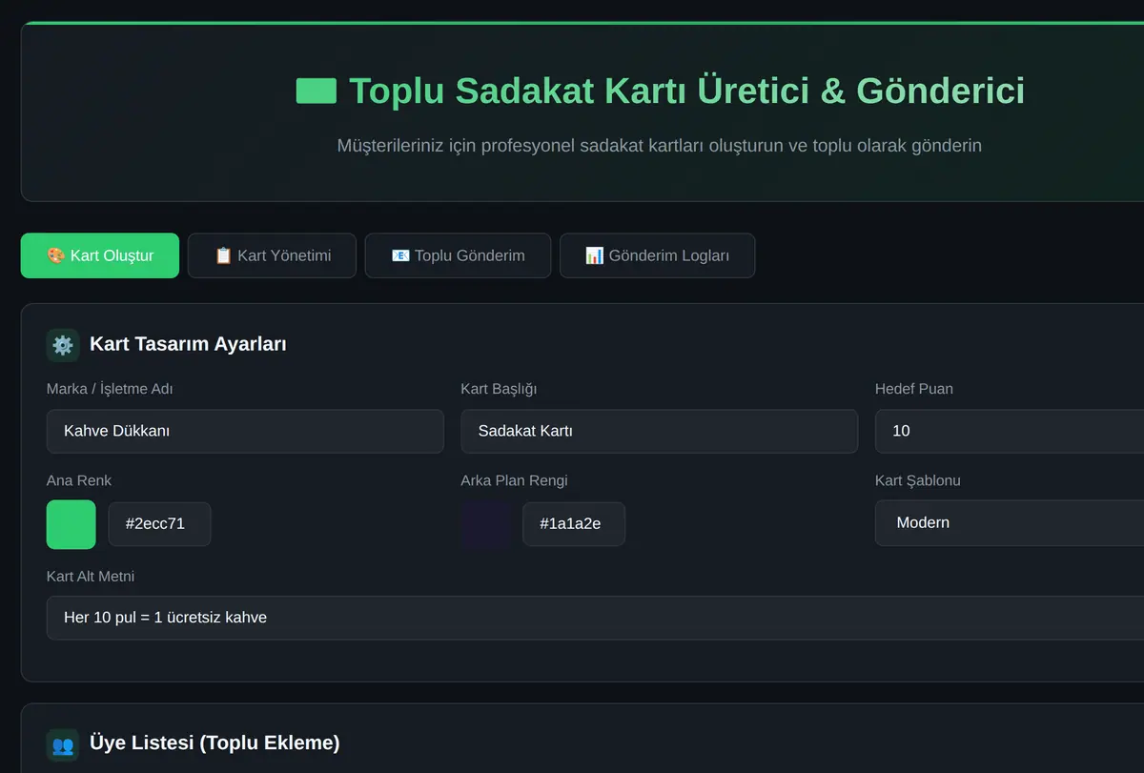Switch to the Kart Yönetimi tab
Image resolution: width=1144 pixels, height=773 pixels.
pyautogui.click(x=272, y=255)
